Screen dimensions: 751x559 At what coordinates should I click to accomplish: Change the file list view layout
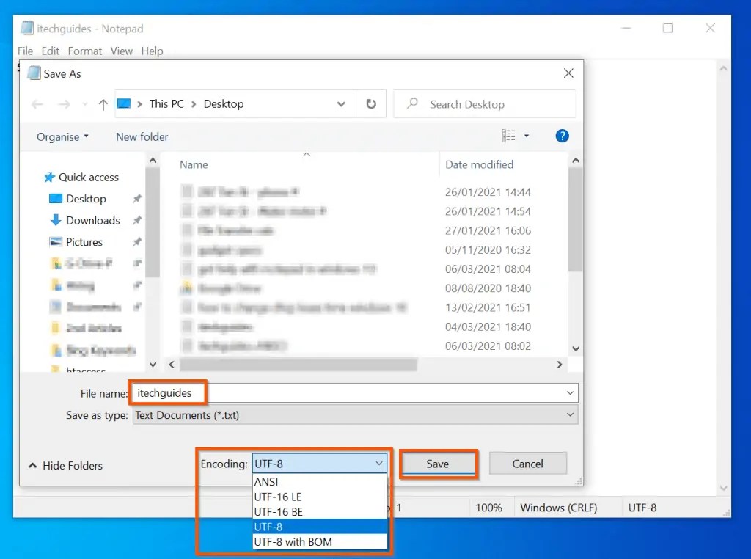509,136
